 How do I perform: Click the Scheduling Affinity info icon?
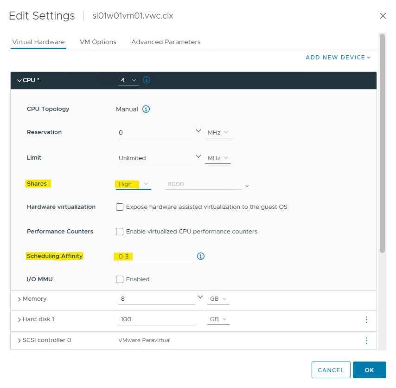click(201, 256)
